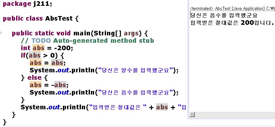275x127 pixels.
Task: Click the 'class' keyword
Action: [x=34, y=18]
